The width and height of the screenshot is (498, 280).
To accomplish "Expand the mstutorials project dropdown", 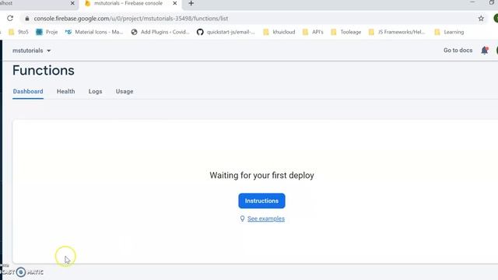I will [31, 51].
